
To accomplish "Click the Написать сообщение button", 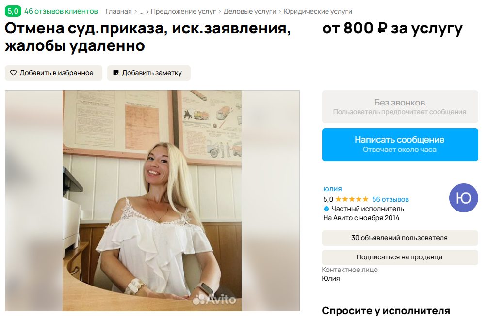I will 400,145.
